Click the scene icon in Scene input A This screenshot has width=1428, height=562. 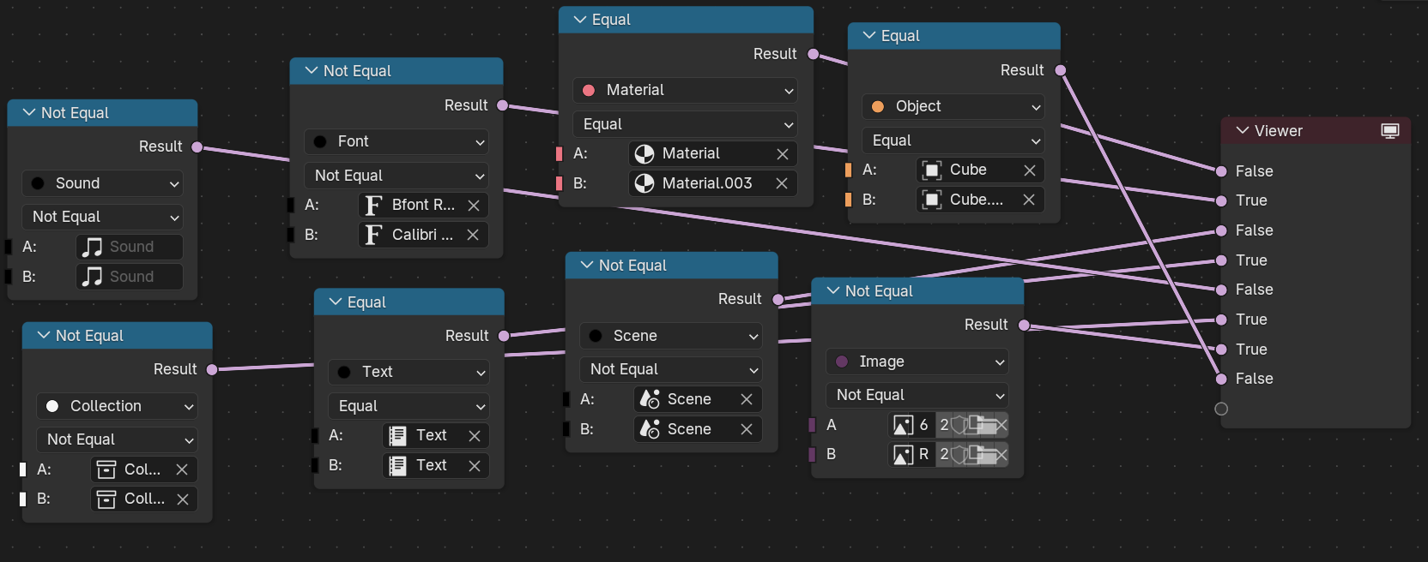click(x=650, y=399)
